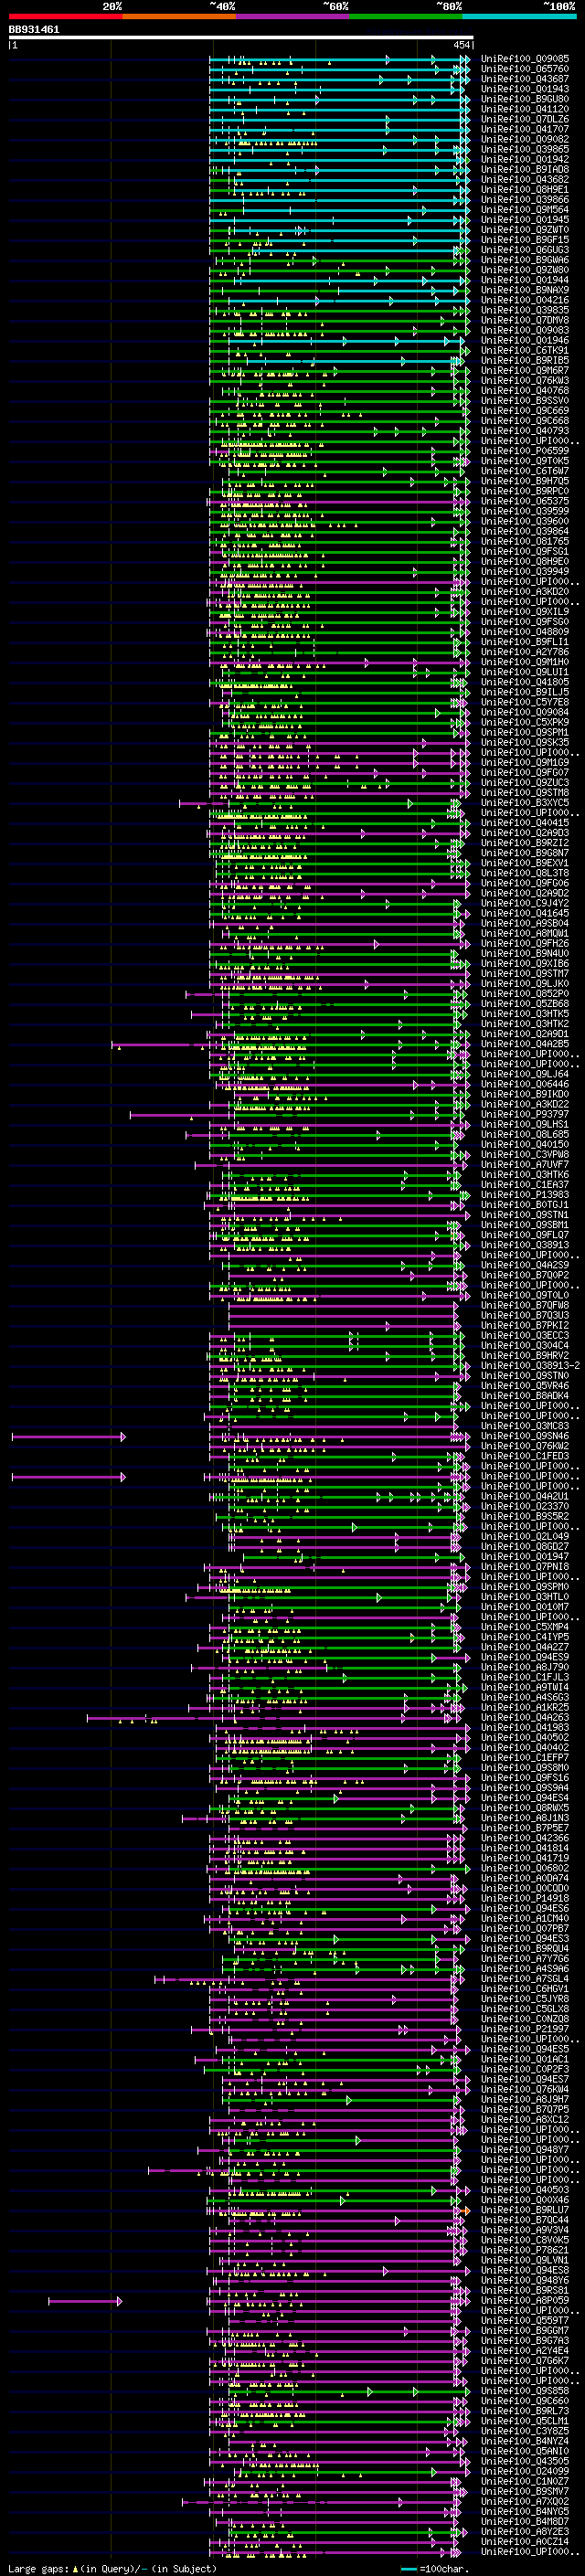The width and height of the screenshot is (585, 2576).
Task: Click the green ~80% identity legend bar
Action: click(x=406, y=16)
